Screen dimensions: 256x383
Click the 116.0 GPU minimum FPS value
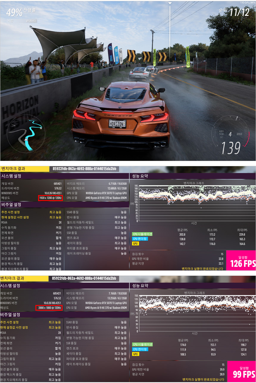click(212, 244)
